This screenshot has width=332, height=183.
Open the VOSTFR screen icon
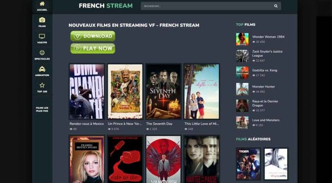pos(42,36)
